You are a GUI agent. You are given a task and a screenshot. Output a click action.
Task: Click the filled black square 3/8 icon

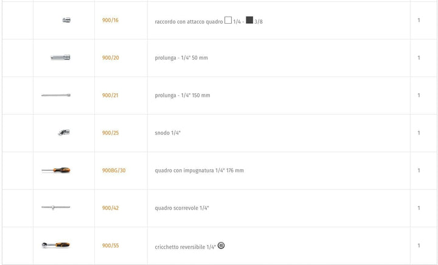pos(249,20)
